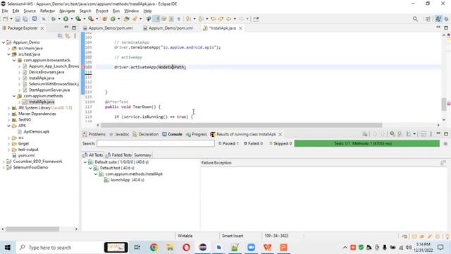Open the Run menu

pyautogui.click(x=116, y=11)
